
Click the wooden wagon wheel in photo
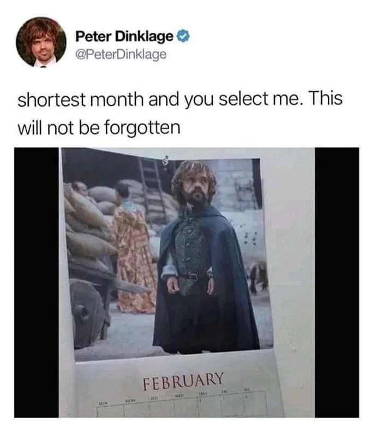click(87, 314)
